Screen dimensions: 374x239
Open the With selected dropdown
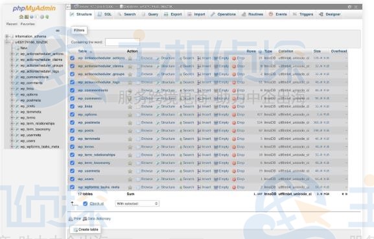click(x=137, y=204)
